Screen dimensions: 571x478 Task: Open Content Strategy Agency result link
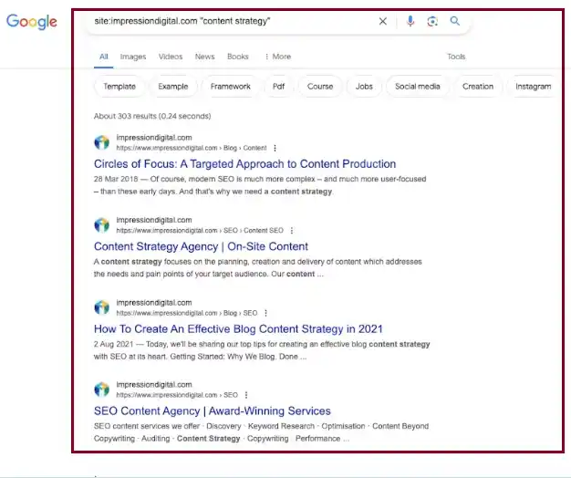201,246
